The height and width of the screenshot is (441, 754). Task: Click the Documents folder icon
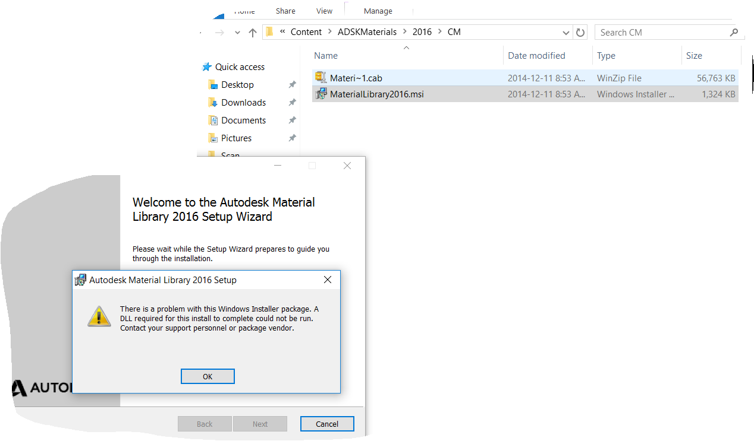pyautogui.click(x=213, y=120)
